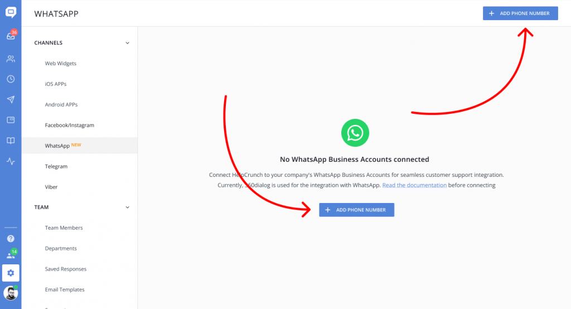
Task: Select Web Widgets channel
Action: pyautogui.click(x=60, y=64)
